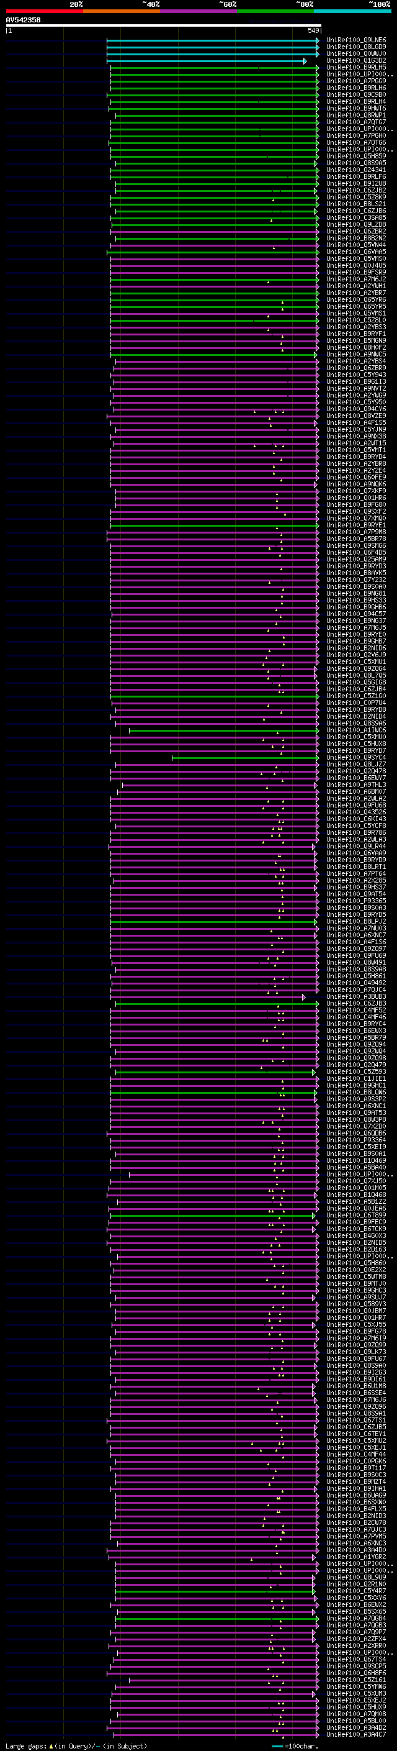Click the green alignment bar for UniRef100_Q9SYC4
This screenshot has height=1751, width=397.
tap(245, 758)
